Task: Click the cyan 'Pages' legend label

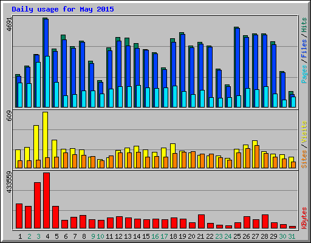Action: point(304,74)
